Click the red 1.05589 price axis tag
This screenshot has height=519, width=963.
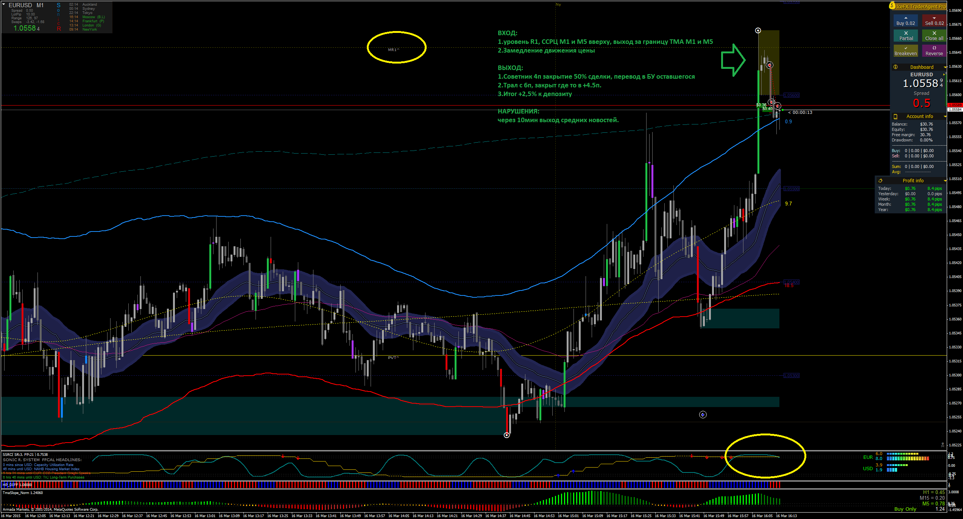[x=955, y=105]
